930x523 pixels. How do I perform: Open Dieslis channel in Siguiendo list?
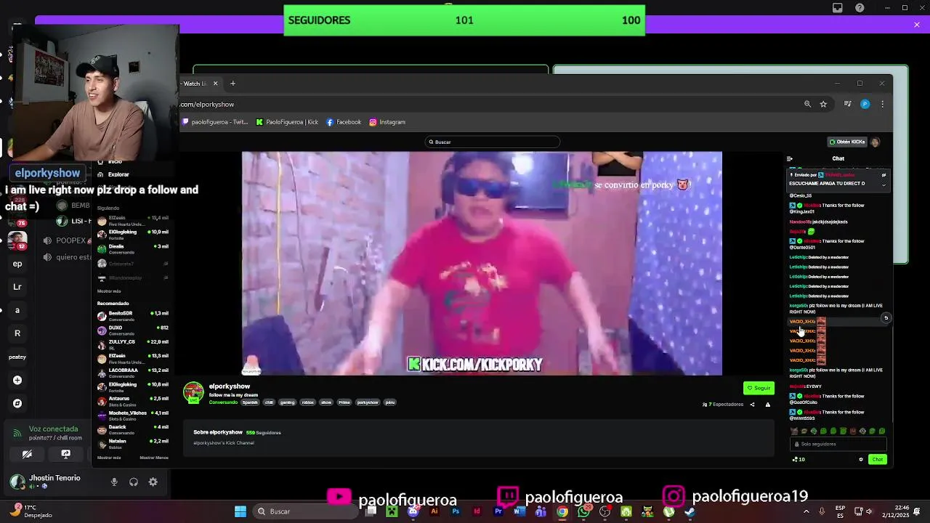coord(133,248)
